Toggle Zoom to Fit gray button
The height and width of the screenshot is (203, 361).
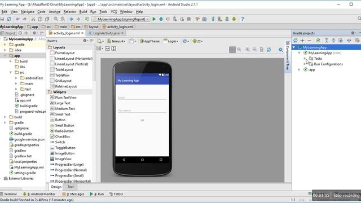click(x=232, y=50)
